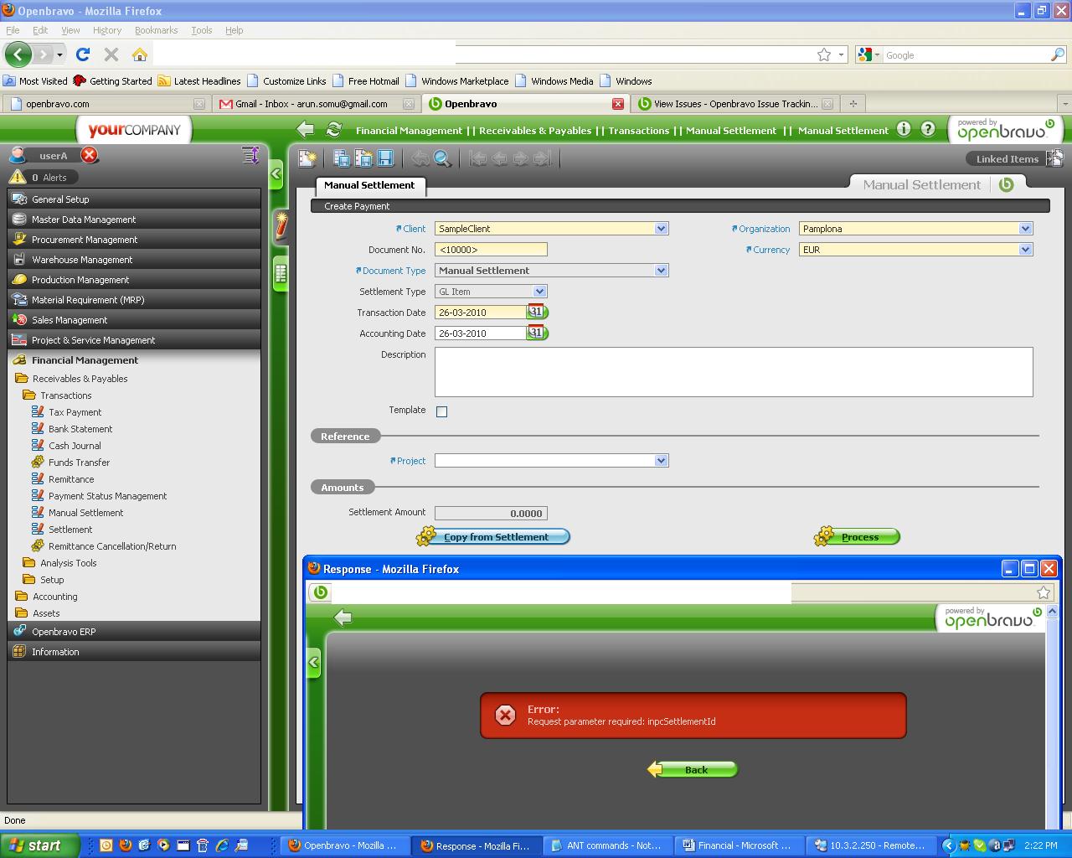Open Free Hotmail bookmark
The width and height of the screenshot is (1072, 858).
tap(365, 81)
